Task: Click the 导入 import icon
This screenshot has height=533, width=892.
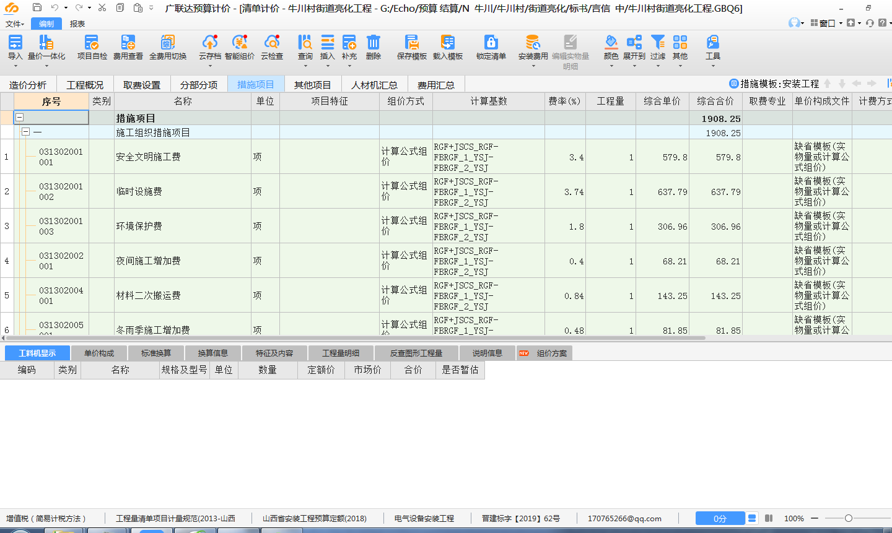Action: (x=15, y=42)
